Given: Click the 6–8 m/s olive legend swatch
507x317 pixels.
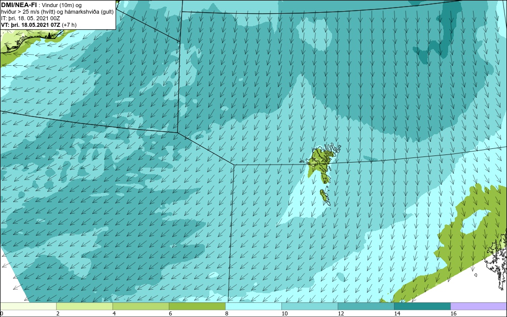Looking at the screenshot, I should (197, 306).
